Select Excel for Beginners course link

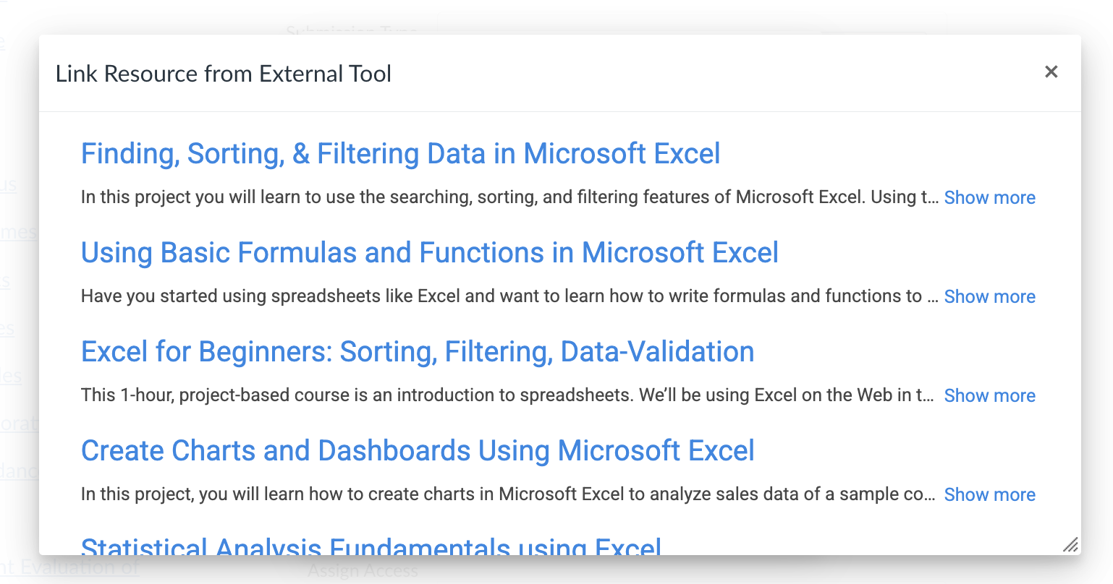coord(418,352)
